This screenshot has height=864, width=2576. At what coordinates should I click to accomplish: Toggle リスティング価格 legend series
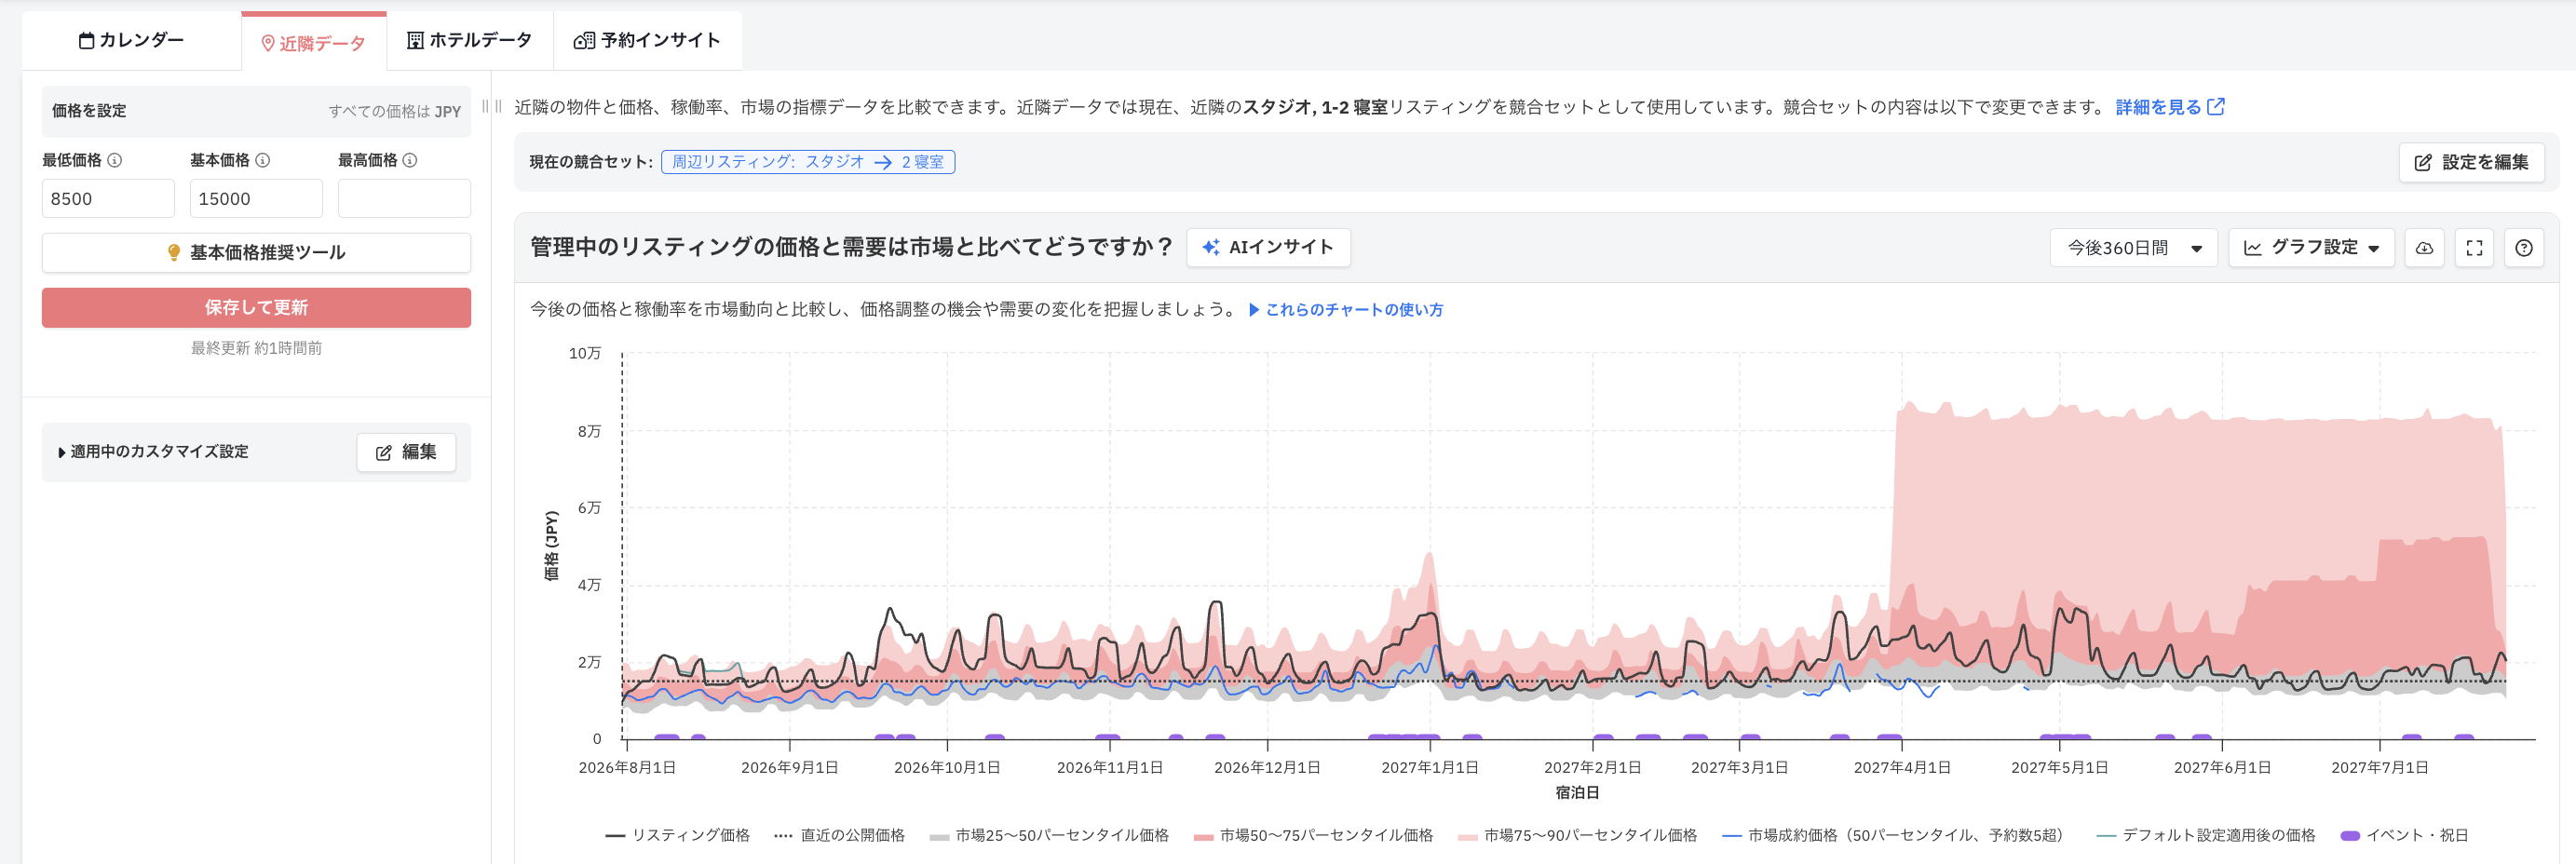pos(677,835)
